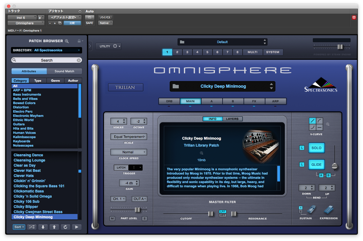Open the trigger mode dropdown
The height and width of the screenshot is (241, 363).
coord(135,168)
